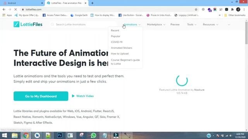248x139 pixels.
Task: Open the Logojoy bookmark
Action: [x=187, y=15]
